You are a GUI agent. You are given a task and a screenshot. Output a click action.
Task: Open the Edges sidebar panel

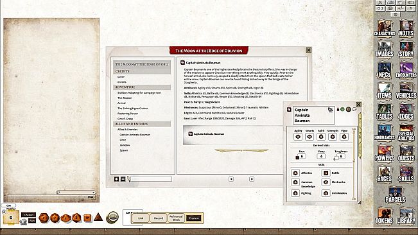[x=406, y=112]
